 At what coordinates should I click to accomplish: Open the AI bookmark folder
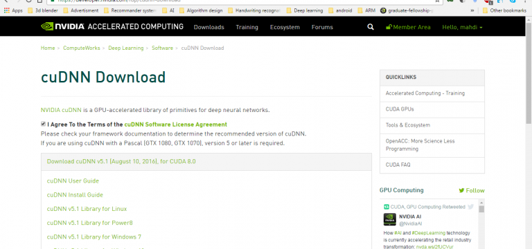point(168,10)
